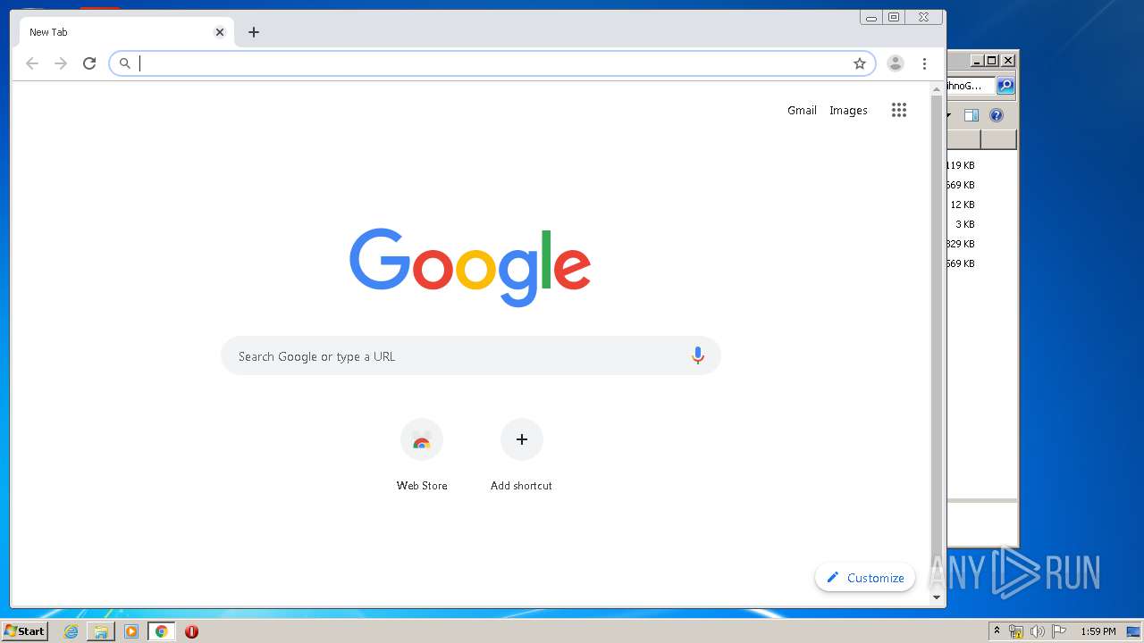Open the Opera icon in the taskbar

tap(191, 631)
